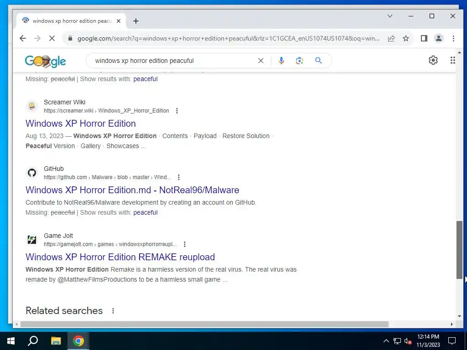
Task: Open Game Jolt result options menu
Action: coord(185,244)
